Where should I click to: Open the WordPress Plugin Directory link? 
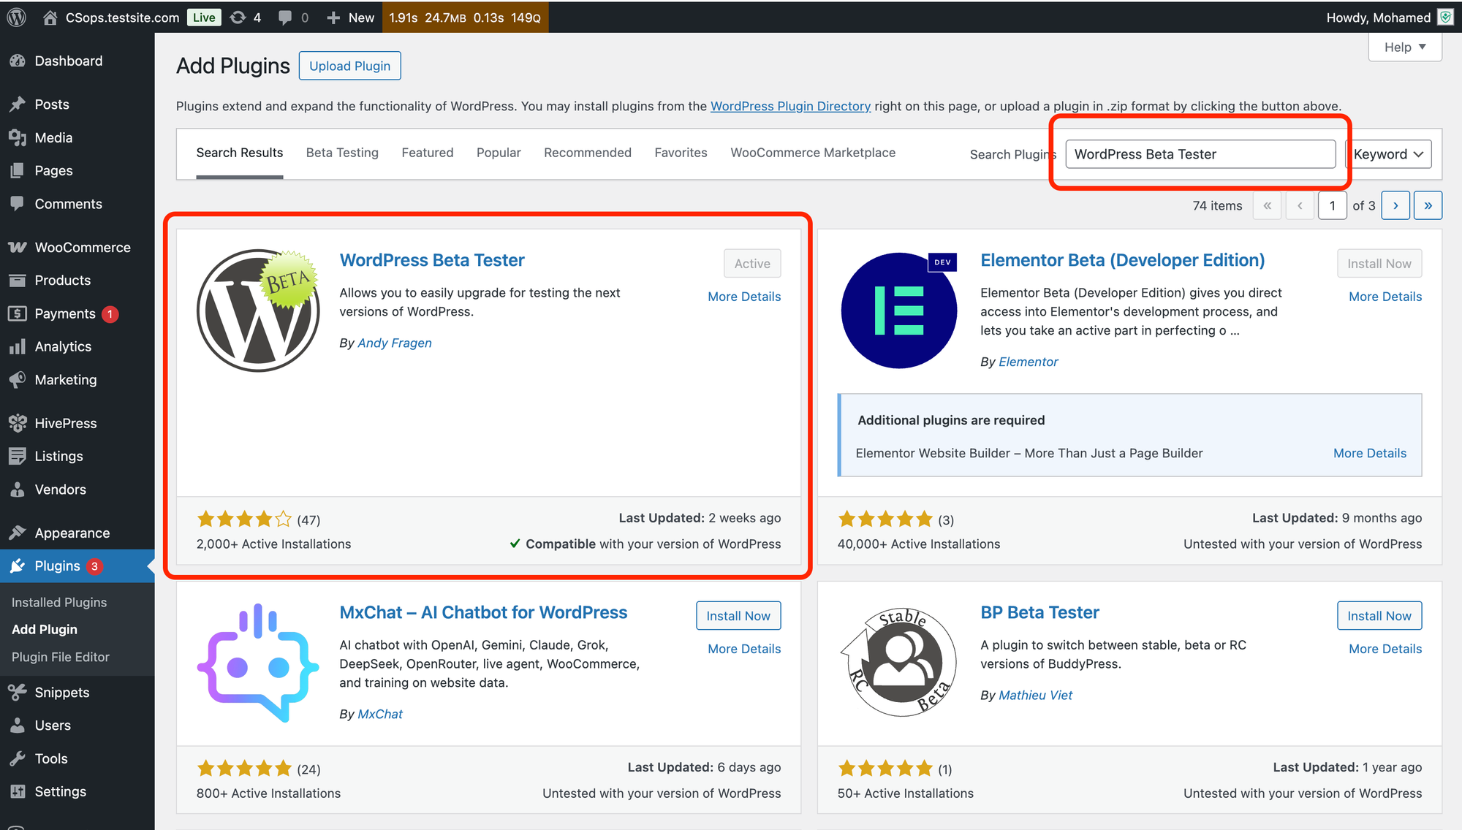(790, 106)
